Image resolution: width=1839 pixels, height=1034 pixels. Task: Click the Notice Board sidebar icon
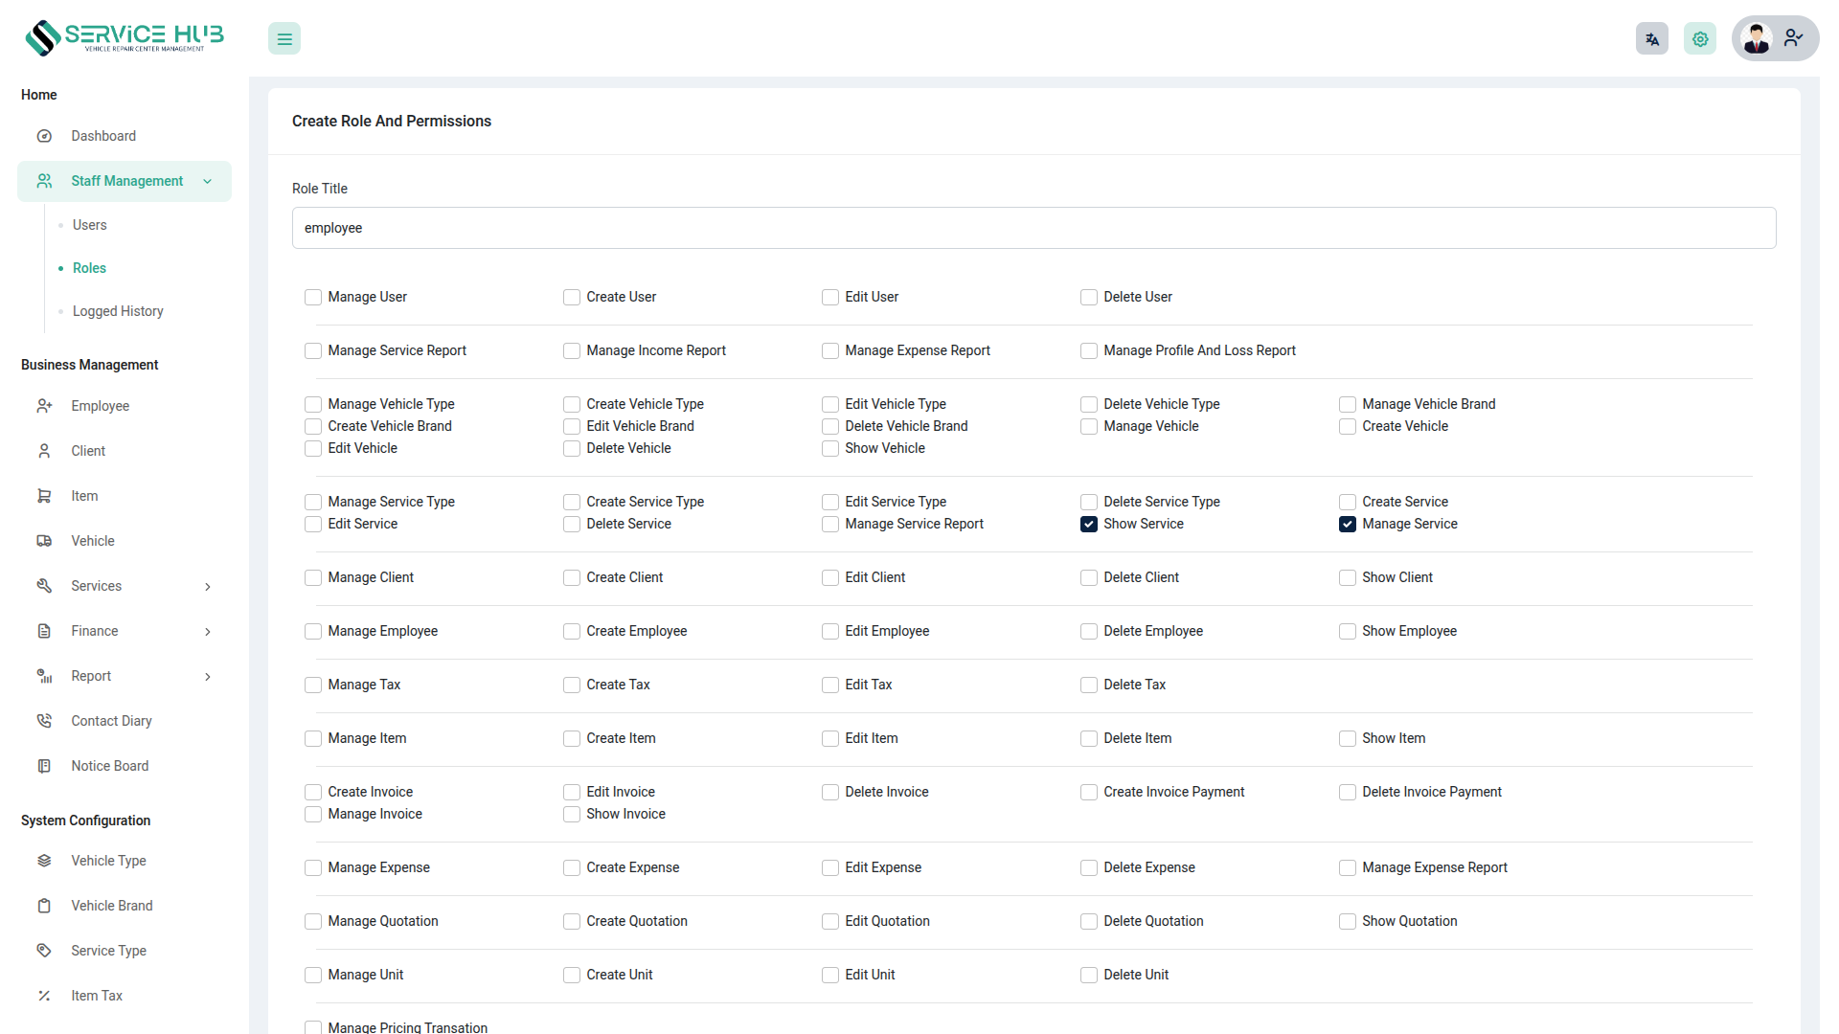point(44,766)
